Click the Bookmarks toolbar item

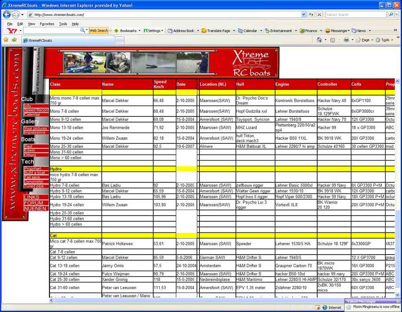[x=125, y=31]
